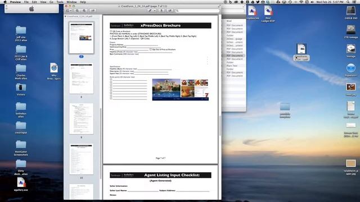Open the Preview application menu
Image resolution: width=360 pixels, height=202 pixels.
[15, 2]
